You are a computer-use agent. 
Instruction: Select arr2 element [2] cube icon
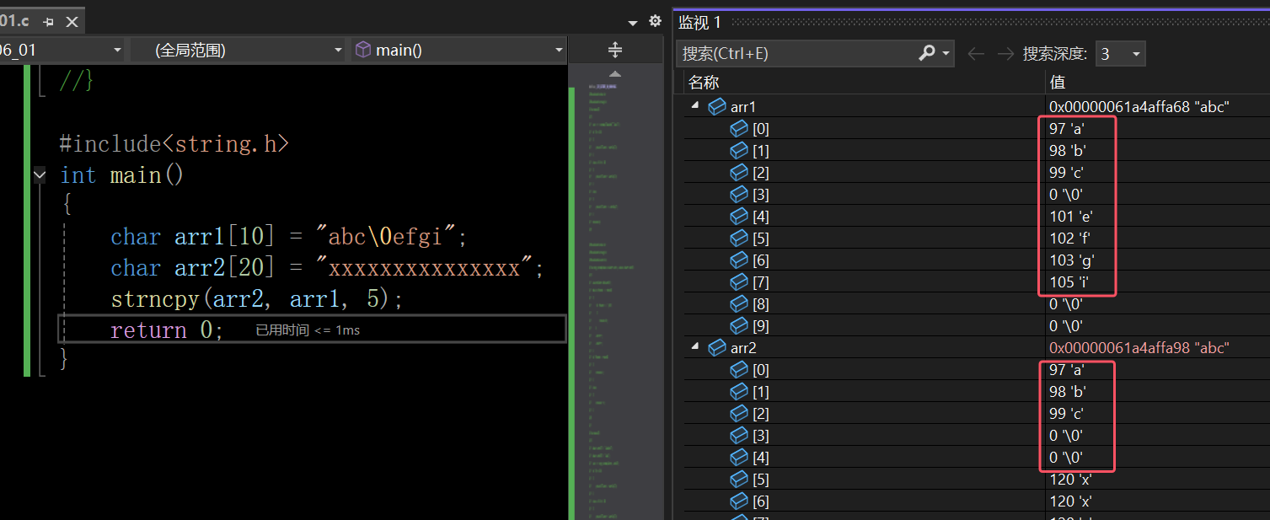tap(739, 413)
